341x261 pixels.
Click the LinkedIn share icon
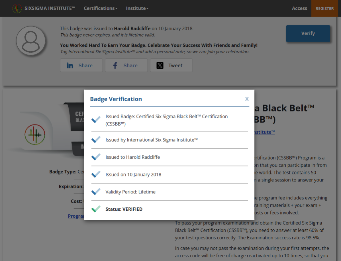coord(70,66)
